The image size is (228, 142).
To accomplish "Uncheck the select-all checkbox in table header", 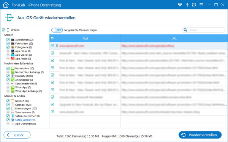I will (x=52, y=38).
